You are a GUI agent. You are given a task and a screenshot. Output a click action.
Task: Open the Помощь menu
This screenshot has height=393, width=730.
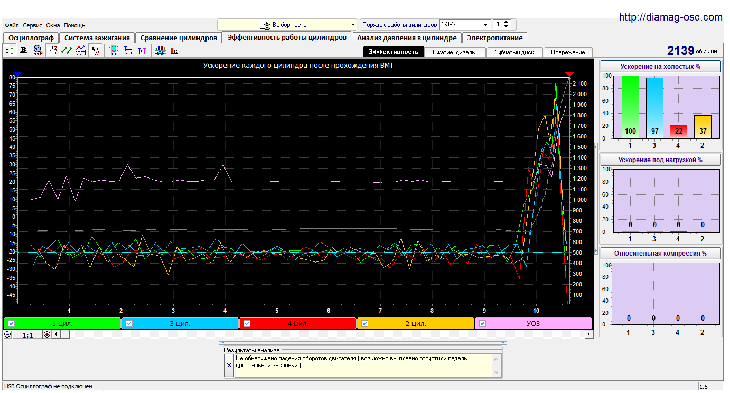click(x=74, y=25)
